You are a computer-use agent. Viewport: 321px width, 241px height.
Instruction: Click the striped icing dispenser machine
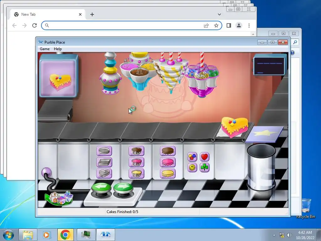click(171, 73)
